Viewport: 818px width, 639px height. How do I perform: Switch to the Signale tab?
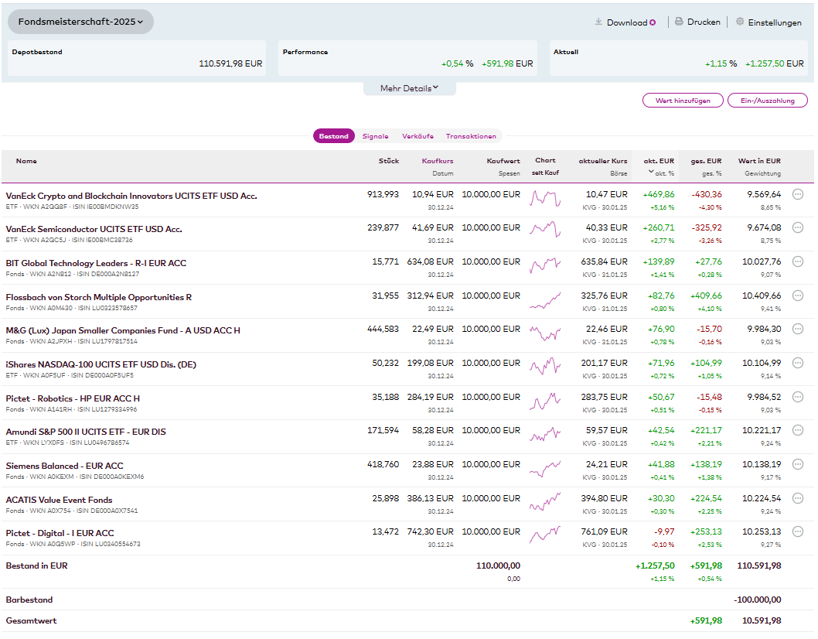(375, 136)
